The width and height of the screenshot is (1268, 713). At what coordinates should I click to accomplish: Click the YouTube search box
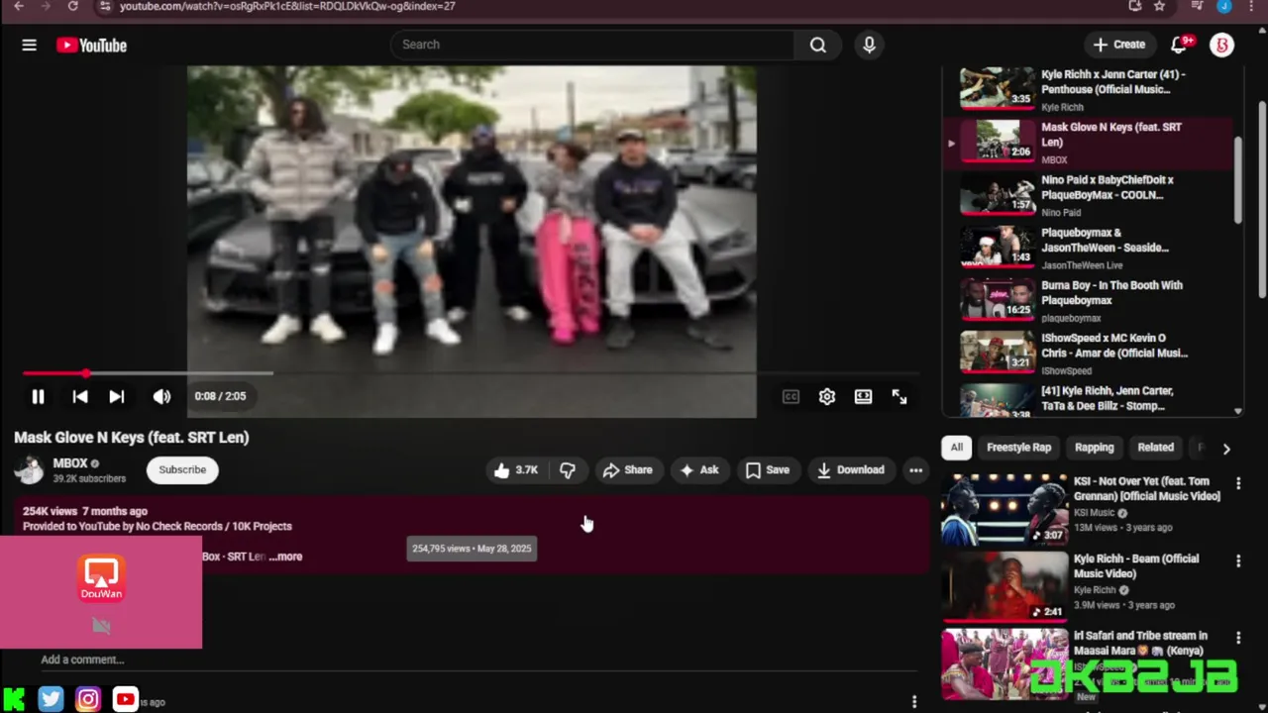coord(592,45)
